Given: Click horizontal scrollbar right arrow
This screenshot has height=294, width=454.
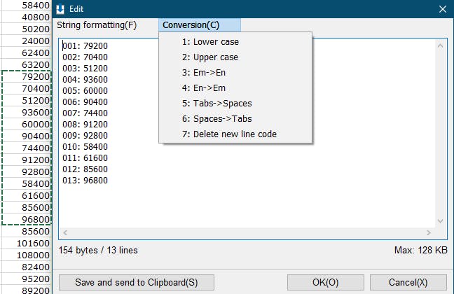Looking at the screenshot, I should (x=429, y=232).
